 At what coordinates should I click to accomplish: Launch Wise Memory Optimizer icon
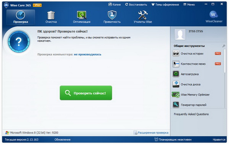176,95
